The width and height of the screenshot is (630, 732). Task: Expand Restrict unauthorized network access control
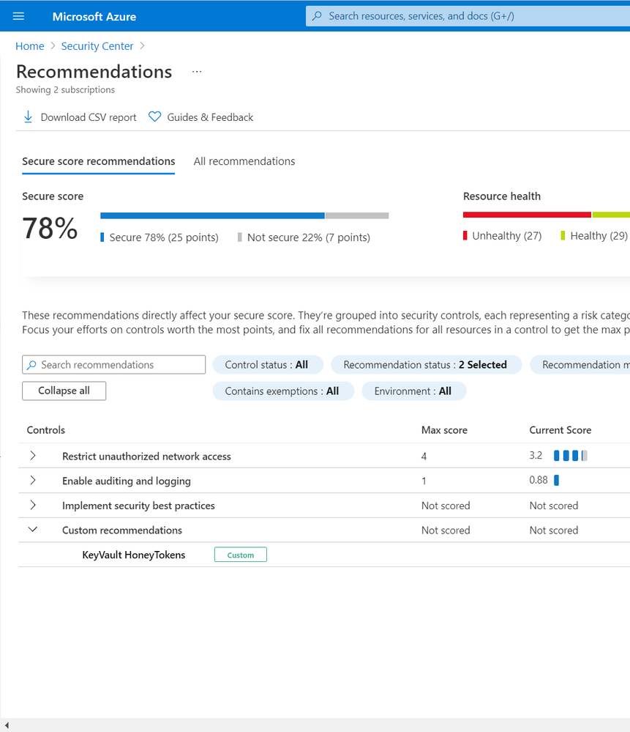click(33, 456)
